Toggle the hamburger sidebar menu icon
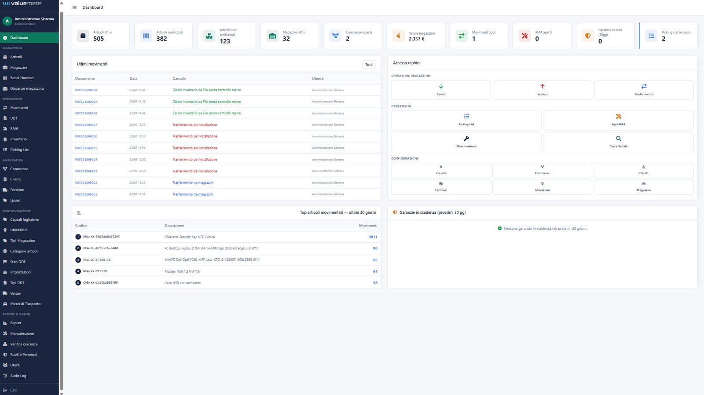 74,7
